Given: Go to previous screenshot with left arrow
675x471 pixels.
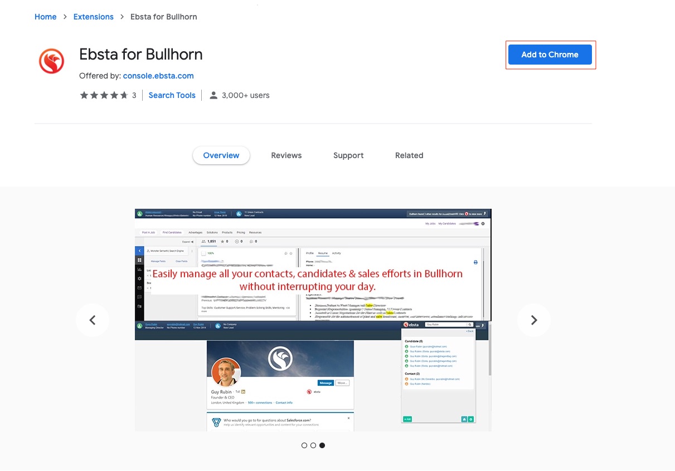Looking at the screenshot, I should click(93, 320).
